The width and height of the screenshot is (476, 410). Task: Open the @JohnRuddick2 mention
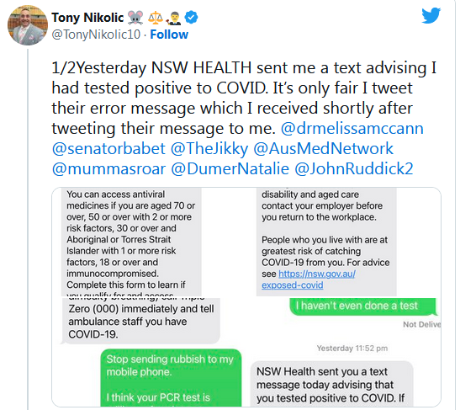click(x=354, y=168)
